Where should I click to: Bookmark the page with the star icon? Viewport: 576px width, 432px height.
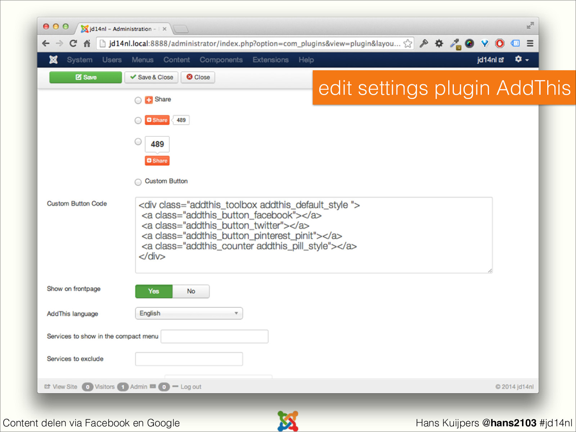408,44
